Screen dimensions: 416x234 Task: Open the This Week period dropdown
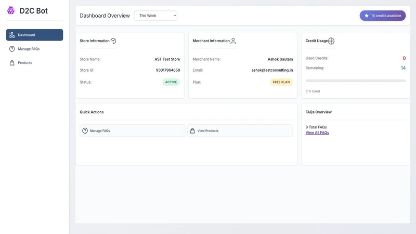tap(155, 16)
